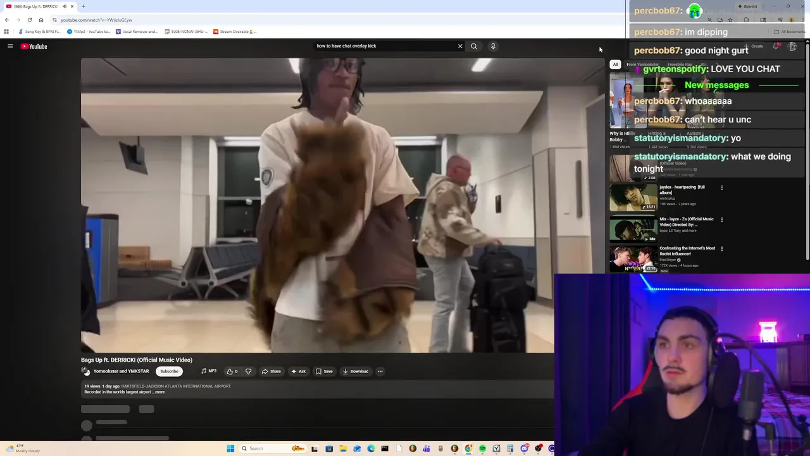Open Mix iayze Za thumbnail
Viewport: 810px width, 456px height.
633,229
